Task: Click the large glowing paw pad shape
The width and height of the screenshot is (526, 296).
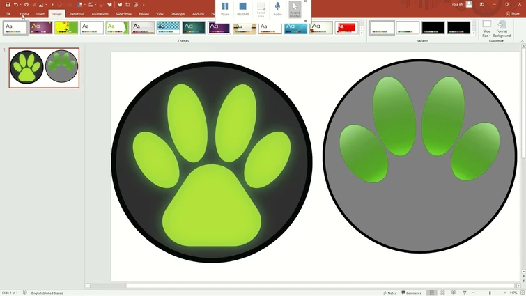Action: (x=212, y=206)
